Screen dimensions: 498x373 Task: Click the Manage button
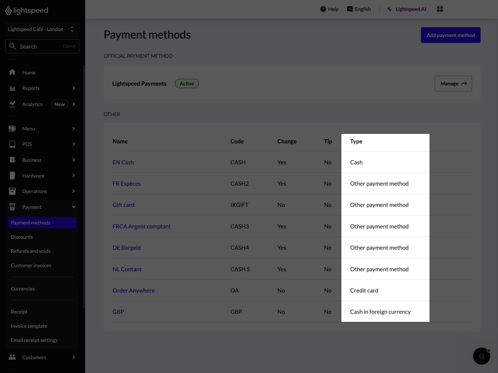pos(453,84)
